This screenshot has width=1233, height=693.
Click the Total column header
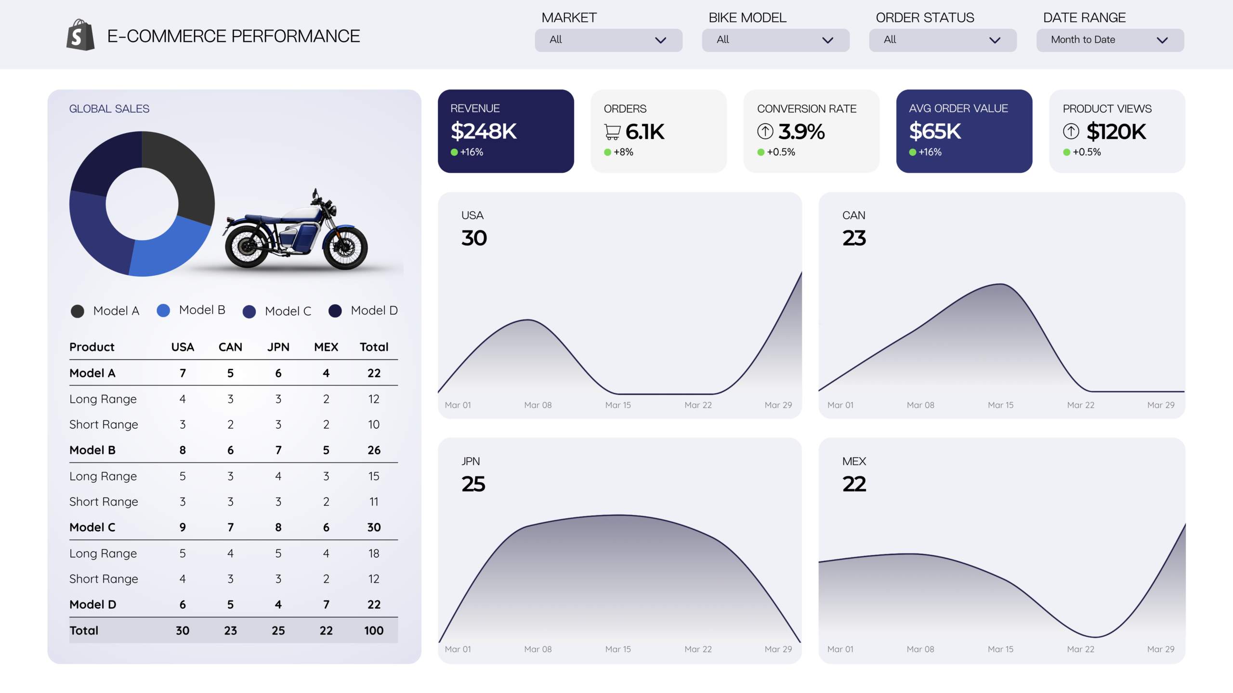coord(374,347)
